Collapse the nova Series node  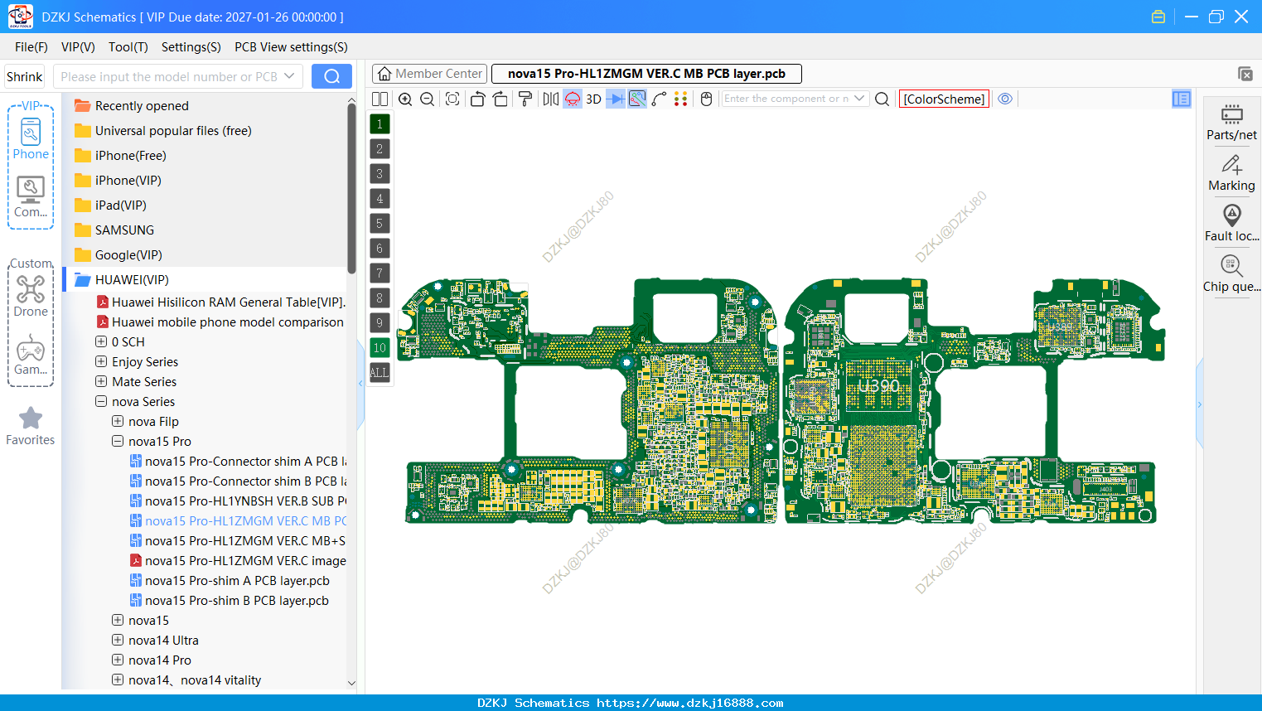tap(101, 401)
